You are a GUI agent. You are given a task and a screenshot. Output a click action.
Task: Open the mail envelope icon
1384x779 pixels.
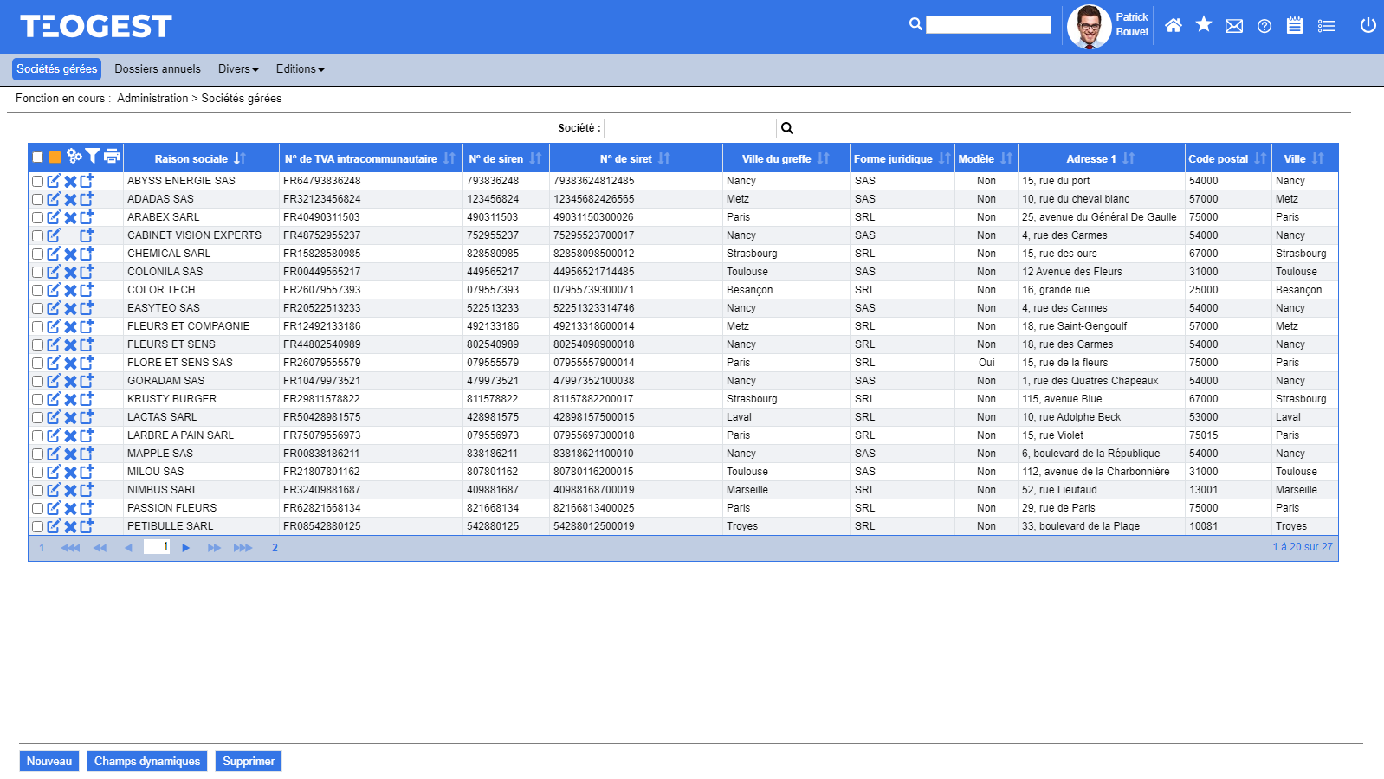pos(1234,26)
